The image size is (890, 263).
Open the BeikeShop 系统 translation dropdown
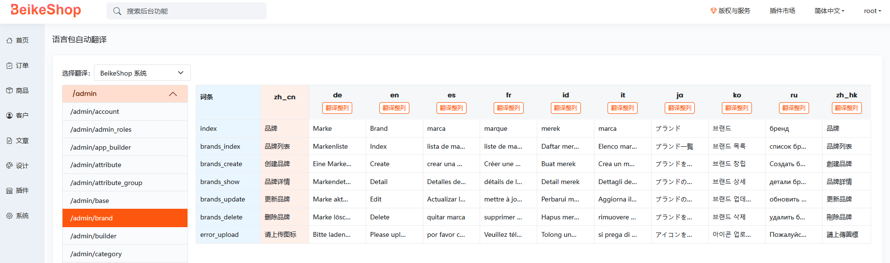coord(142,73)
